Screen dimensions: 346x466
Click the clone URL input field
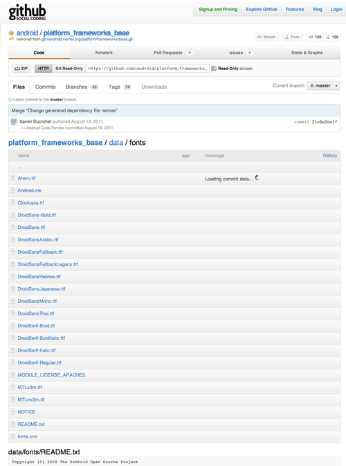147,69
